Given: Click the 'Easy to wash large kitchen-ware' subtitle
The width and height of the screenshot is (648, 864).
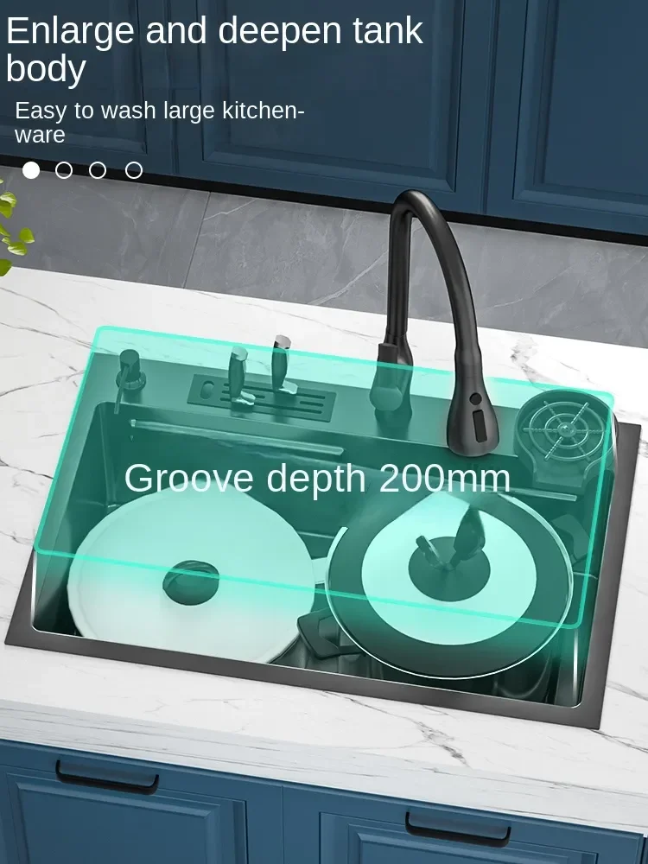Looking at the screenshot, I should [160, 122].
